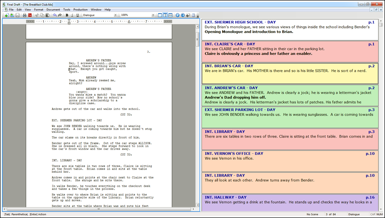Open the Format menu
Screen dimensions: 385x218
pos(39,10)
